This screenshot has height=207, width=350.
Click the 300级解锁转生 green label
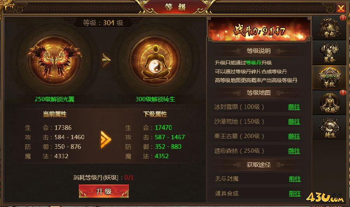(155, 99)
